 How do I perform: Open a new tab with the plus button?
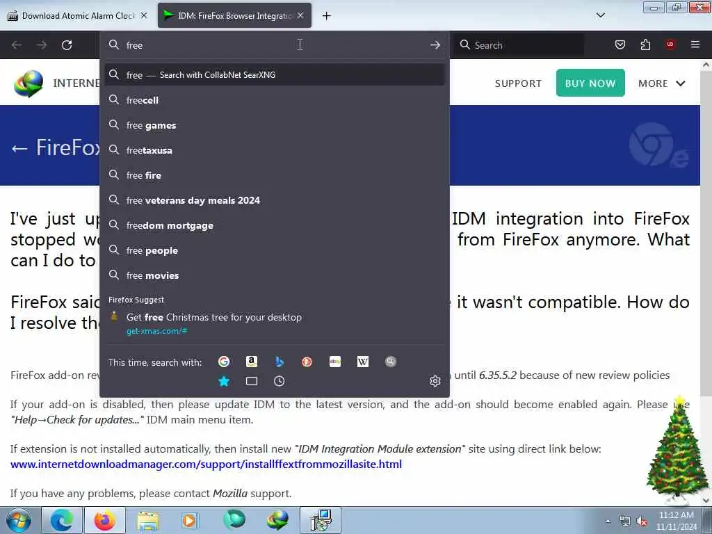[326, 16]
